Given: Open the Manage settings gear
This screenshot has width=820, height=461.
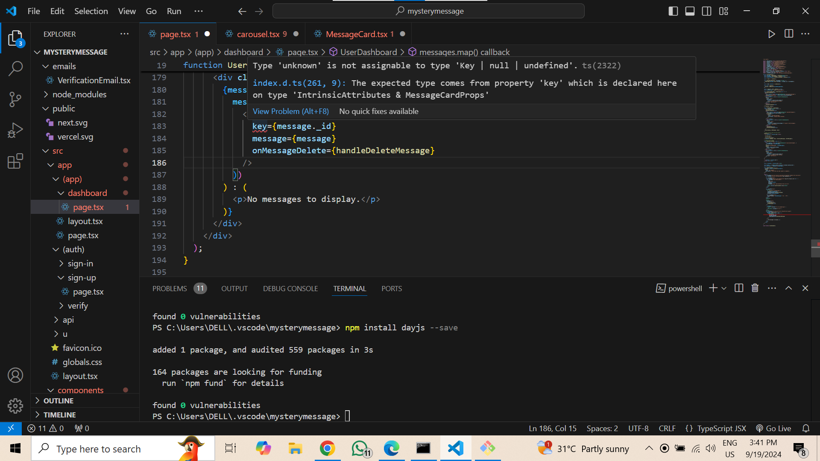Looking at the screenshot, I should [15, 406].
